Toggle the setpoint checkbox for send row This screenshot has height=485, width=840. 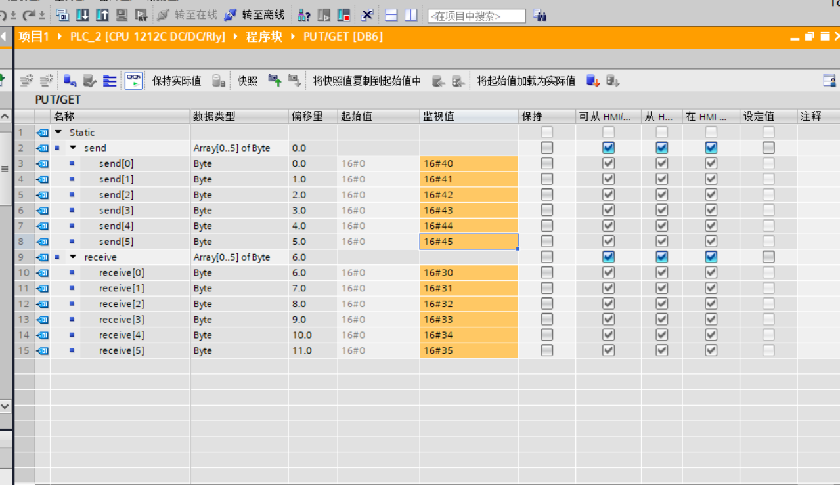pyautogui.click(x=768, y=148)
